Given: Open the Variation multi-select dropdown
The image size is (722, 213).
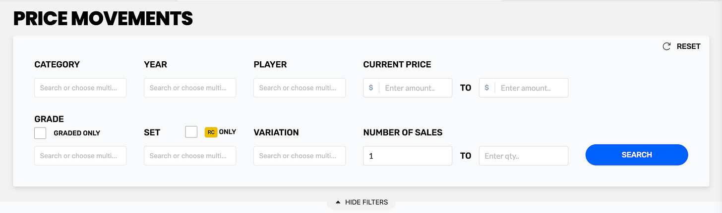Looking at the screenshot, I should coord(300,156).
